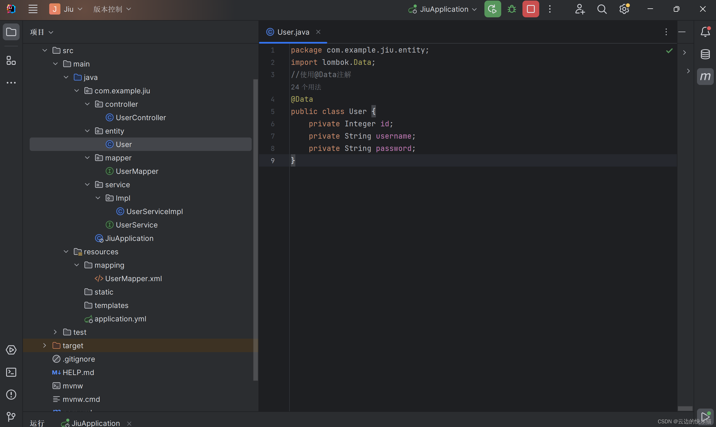The height and width of the screenshot is (427, 716).
Task: Toggle the Services tool window
Action: tap(11, 350)
